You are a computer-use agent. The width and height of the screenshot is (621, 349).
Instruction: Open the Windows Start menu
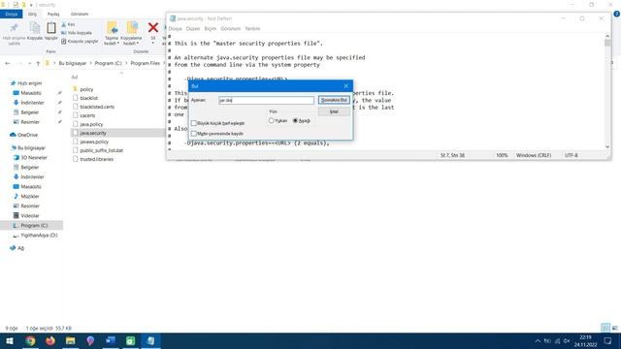[10, 340]
